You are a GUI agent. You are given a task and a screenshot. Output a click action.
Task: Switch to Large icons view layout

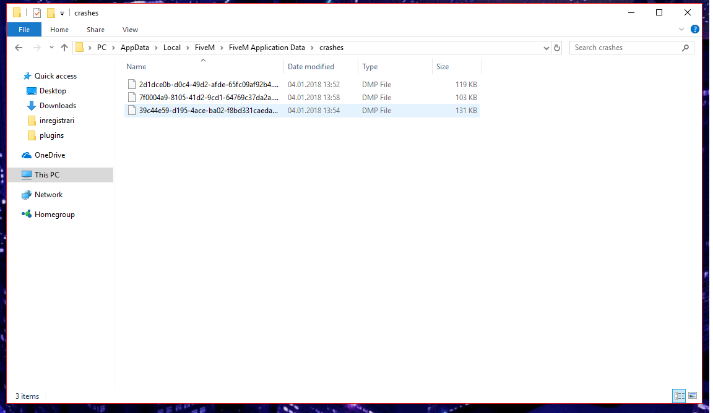click(x=693, y=396)
